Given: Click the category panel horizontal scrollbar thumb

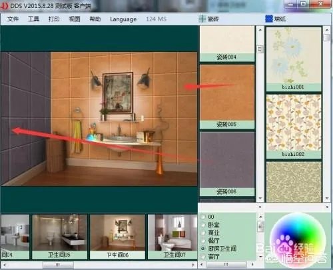Looking at the screenshot, I should coord(226,265).
